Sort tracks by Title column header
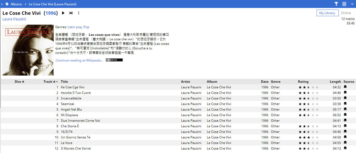356x153 pixels. (x=64, y=82)
